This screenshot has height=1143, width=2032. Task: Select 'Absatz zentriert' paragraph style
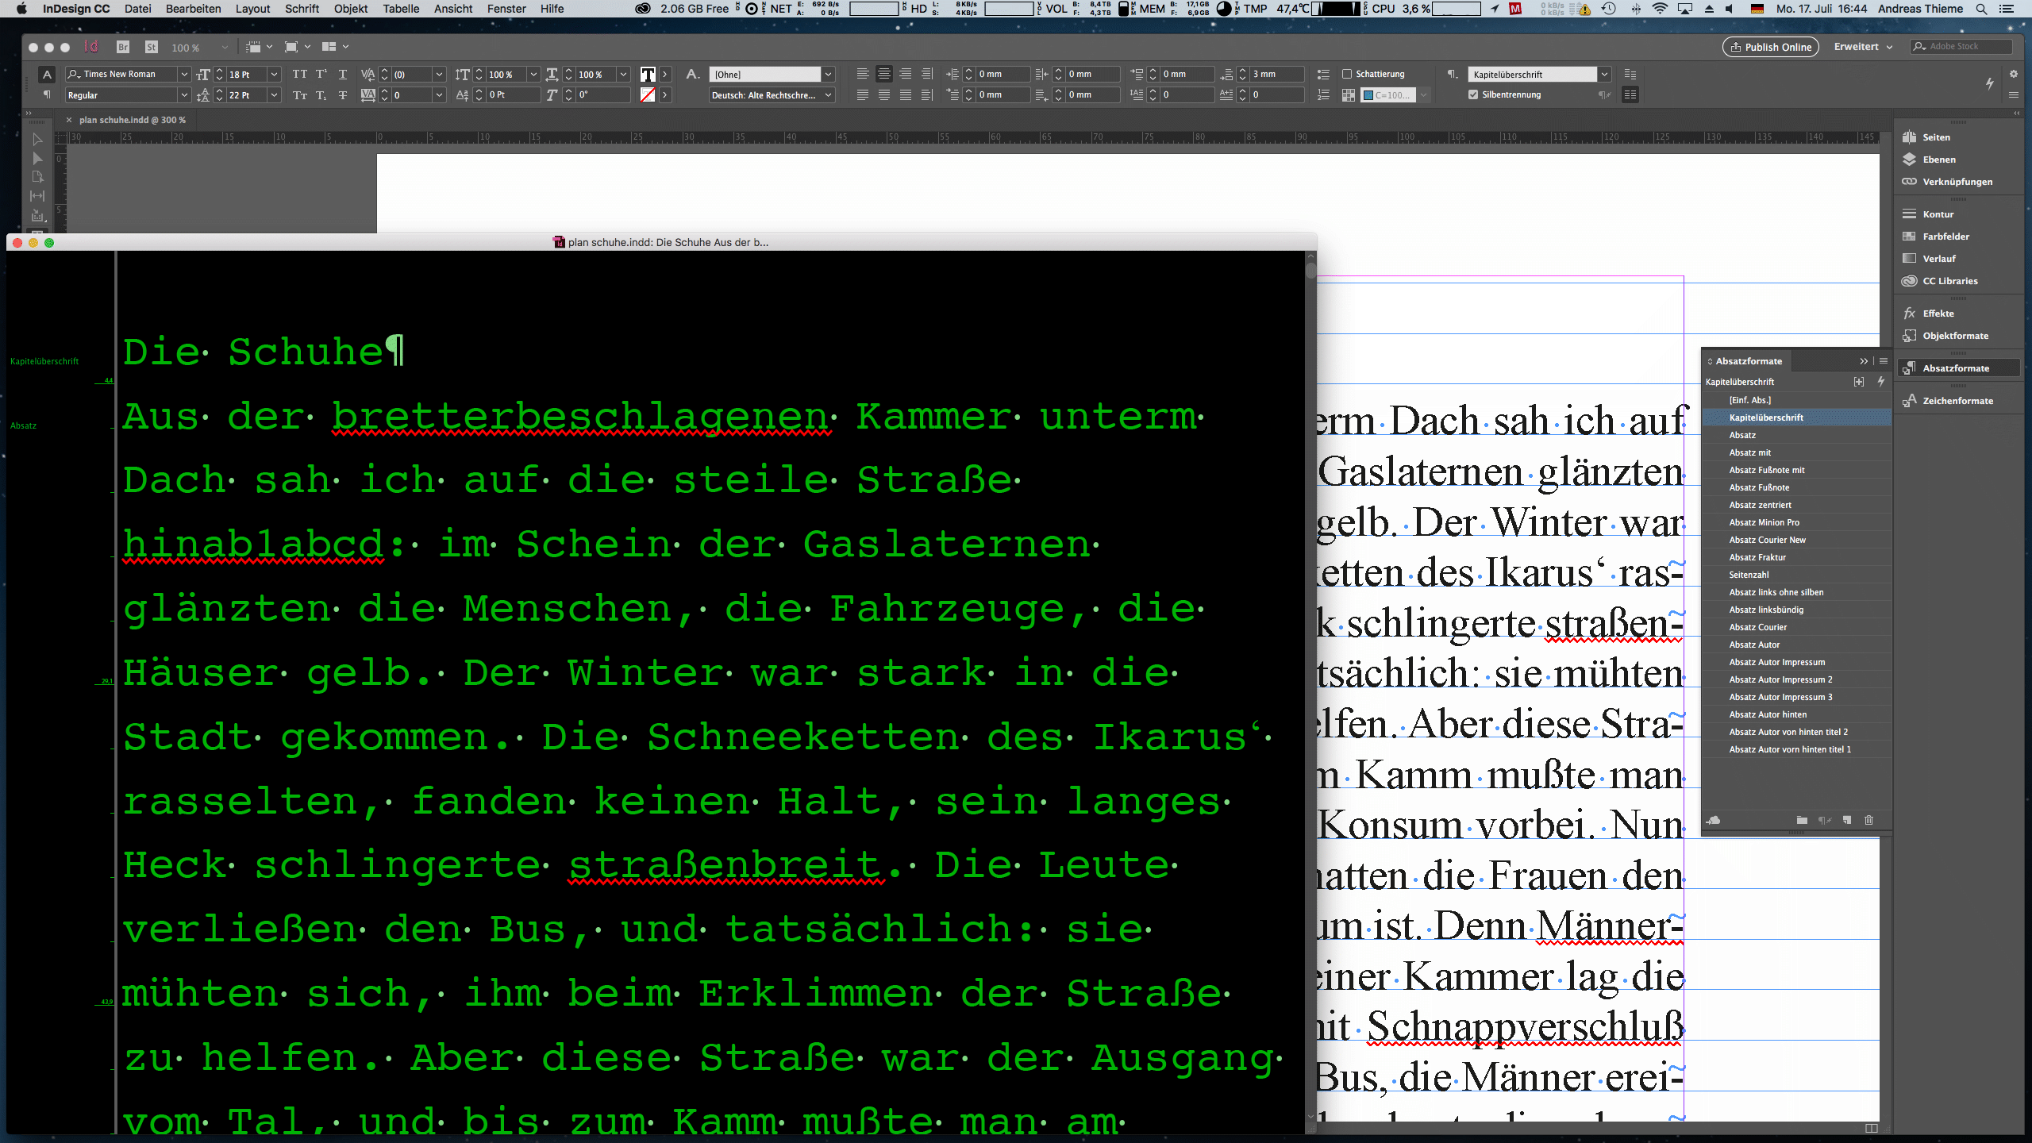(1796, 505)
